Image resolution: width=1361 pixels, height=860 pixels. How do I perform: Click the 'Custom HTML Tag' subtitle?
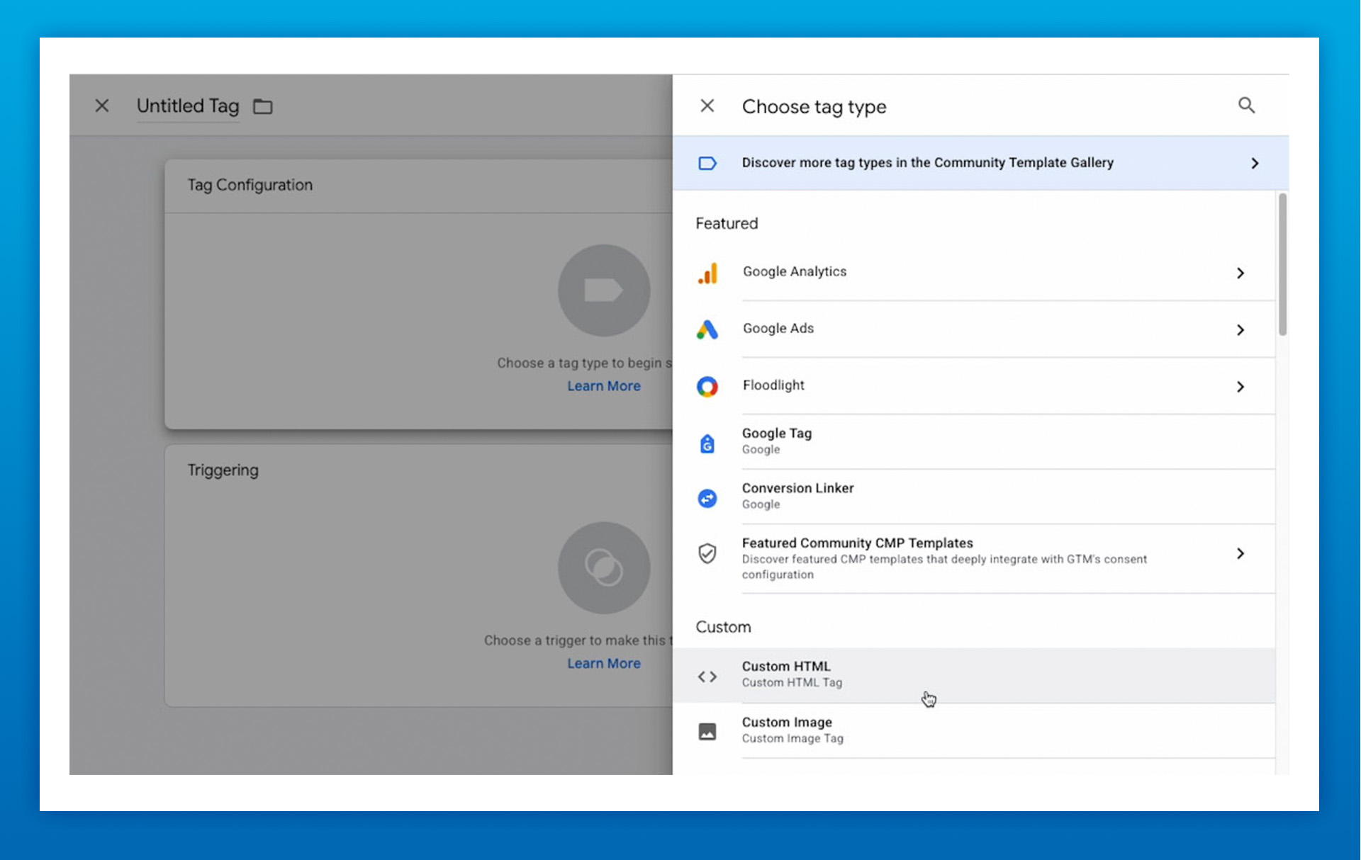(x=792, y=683)
